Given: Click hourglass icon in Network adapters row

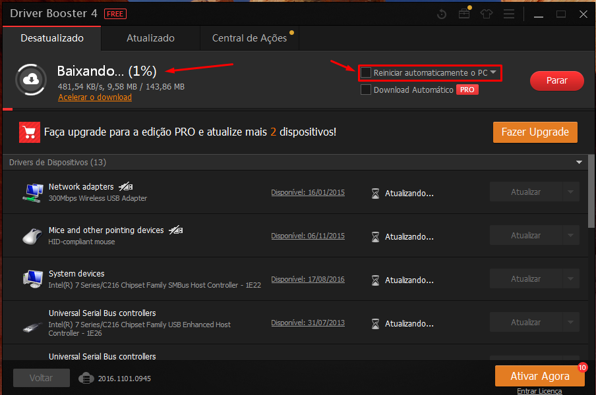Looking at the screenshot, I should coord(375,194).
